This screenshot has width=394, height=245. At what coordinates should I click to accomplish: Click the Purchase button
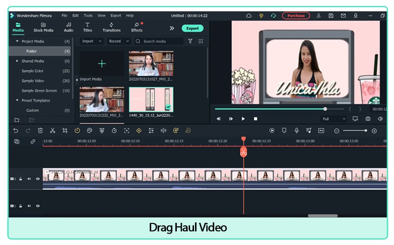coord(296,16)
